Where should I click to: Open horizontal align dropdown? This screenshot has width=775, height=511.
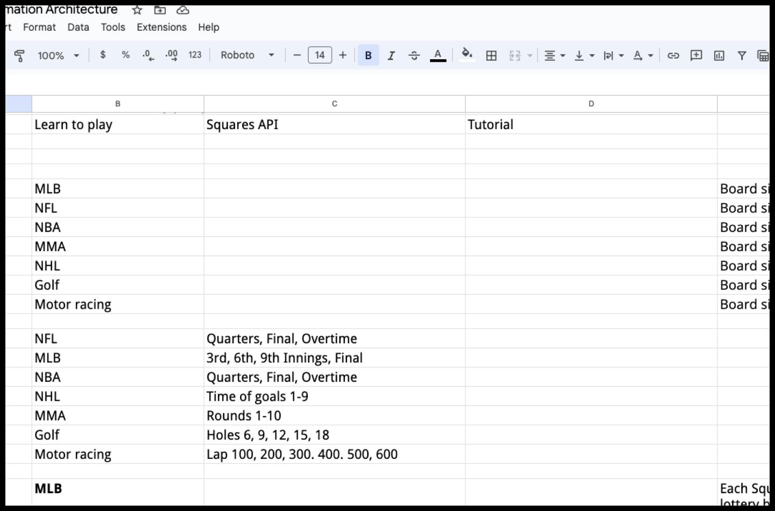point(554,55)
